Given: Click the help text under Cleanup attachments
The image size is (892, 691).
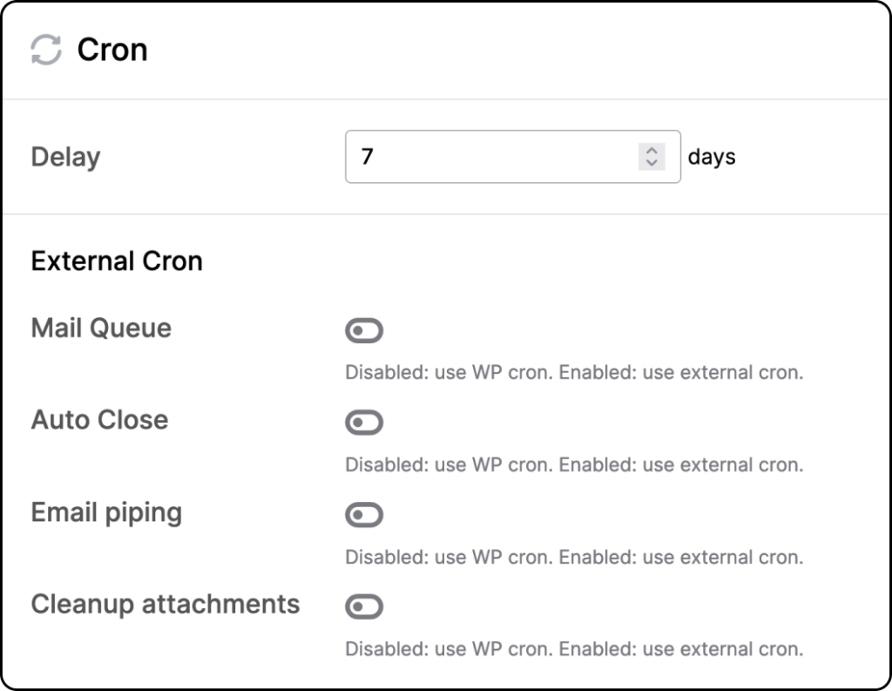Looking at the screenshot, I should pos(574,649).
